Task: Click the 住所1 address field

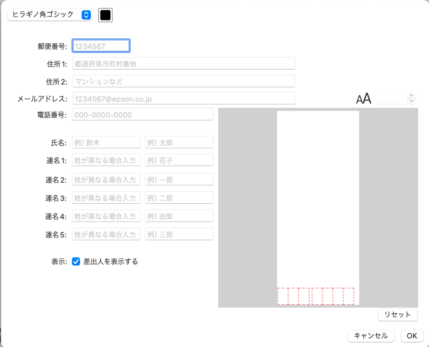Action: coord(183,63)
